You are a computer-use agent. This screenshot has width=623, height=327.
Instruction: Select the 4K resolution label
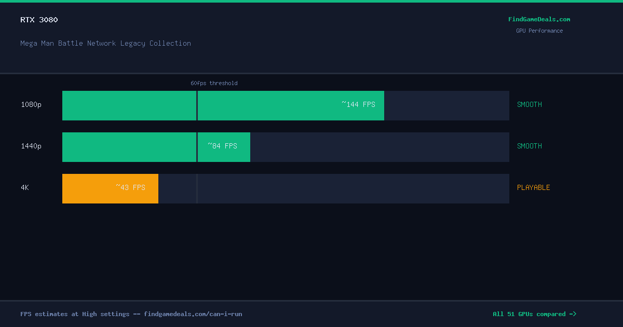tap(25, 187)
